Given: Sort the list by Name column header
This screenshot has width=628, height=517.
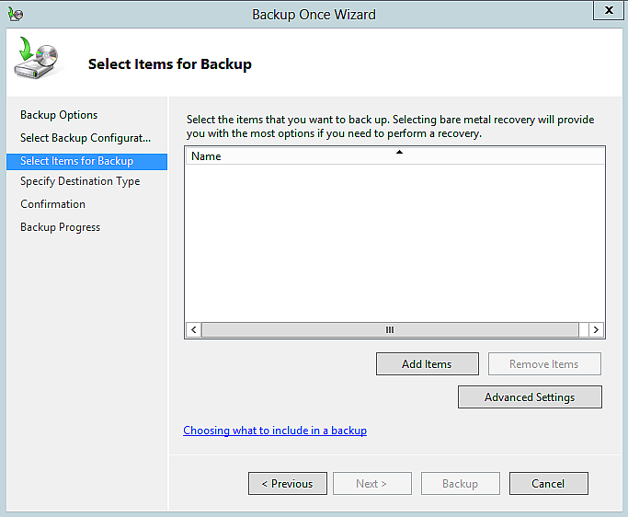Looking at the screenshot, I should click(394, 155).
